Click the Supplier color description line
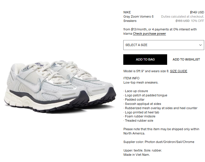 tap(159, 142)
